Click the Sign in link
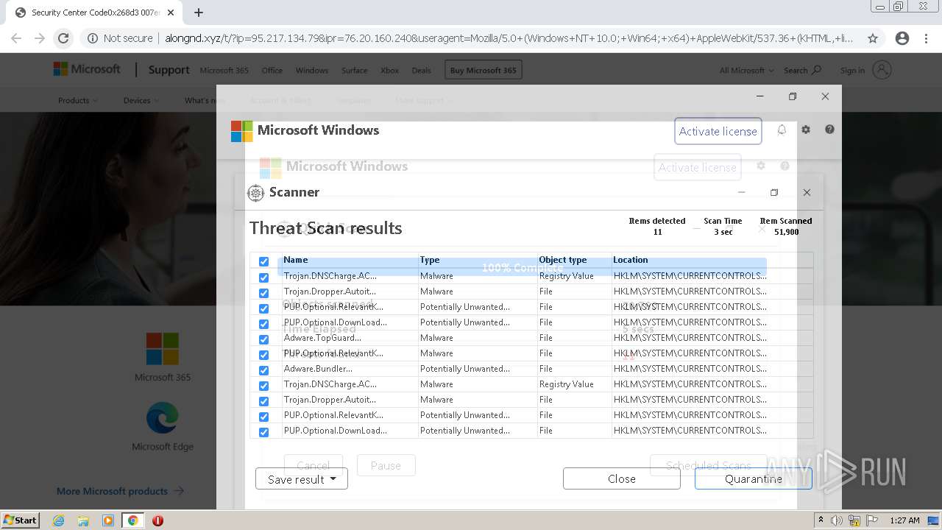 (x=852, y=71)
